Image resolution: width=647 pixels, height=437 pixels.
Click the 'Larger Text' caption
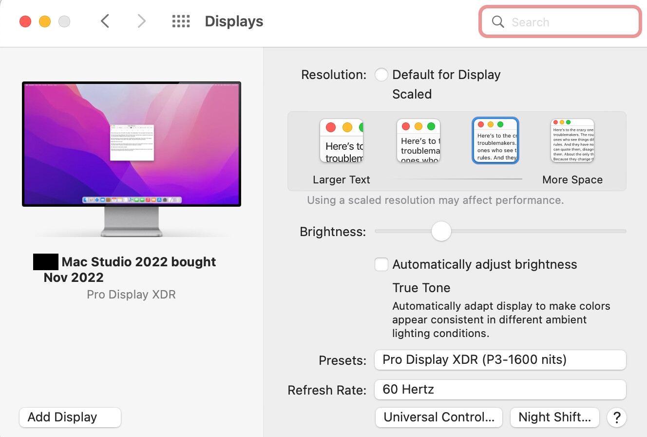click(x=342, y=179)
